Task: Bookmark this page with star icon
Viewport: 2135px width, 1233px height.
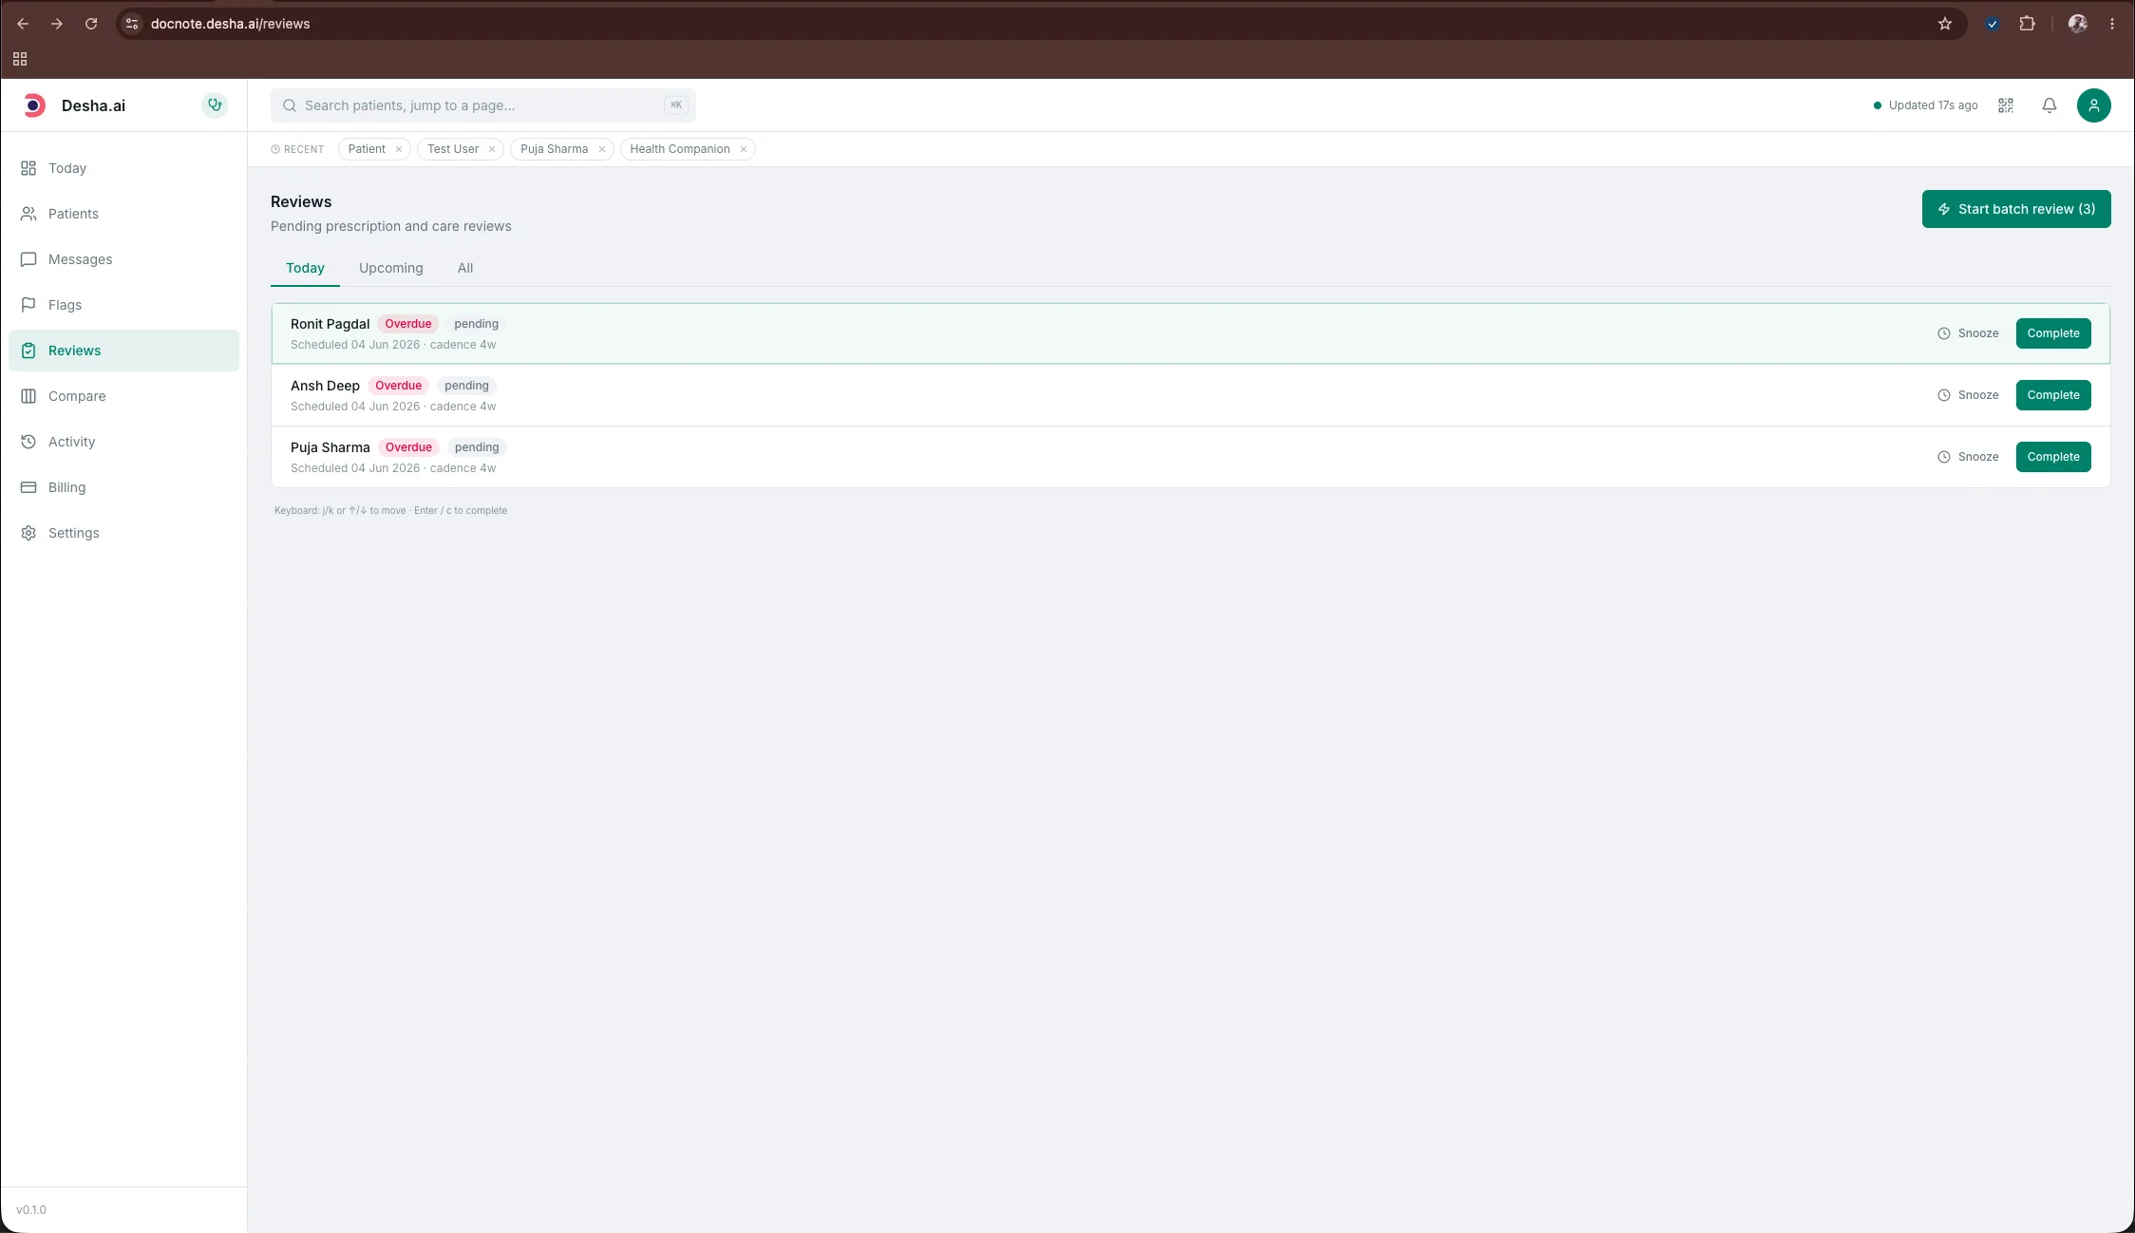Action: pos(1945,24)
